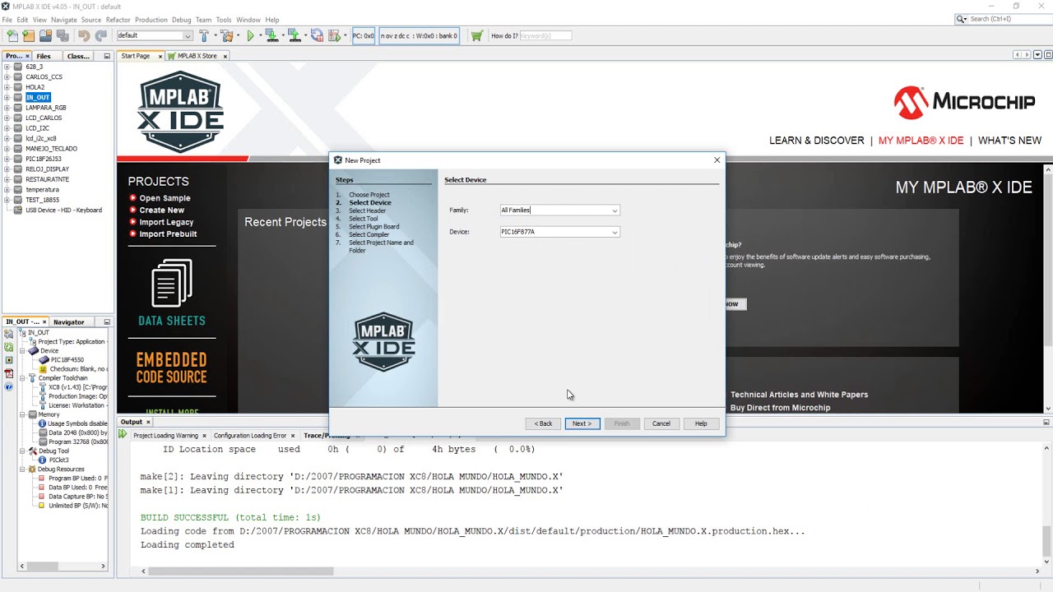Click the Open Project toolbar icon
Screen dimensions: 1053x592
tap(46, 35)
